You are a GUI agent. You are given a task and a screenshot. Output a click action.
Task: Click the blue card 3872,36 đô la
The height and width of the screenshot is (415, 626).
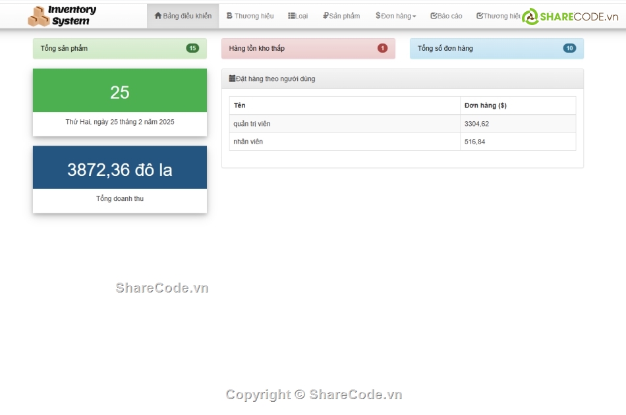(x=120, y=167)
